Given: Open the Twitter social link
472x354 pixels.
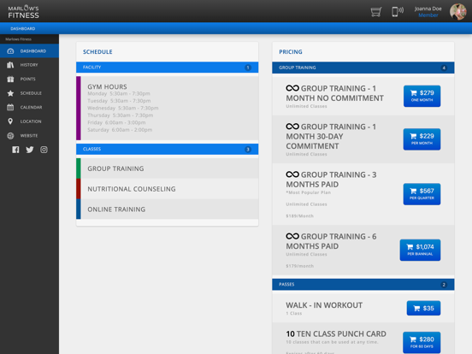Looking at the screenshot, I should click(30, 150).
